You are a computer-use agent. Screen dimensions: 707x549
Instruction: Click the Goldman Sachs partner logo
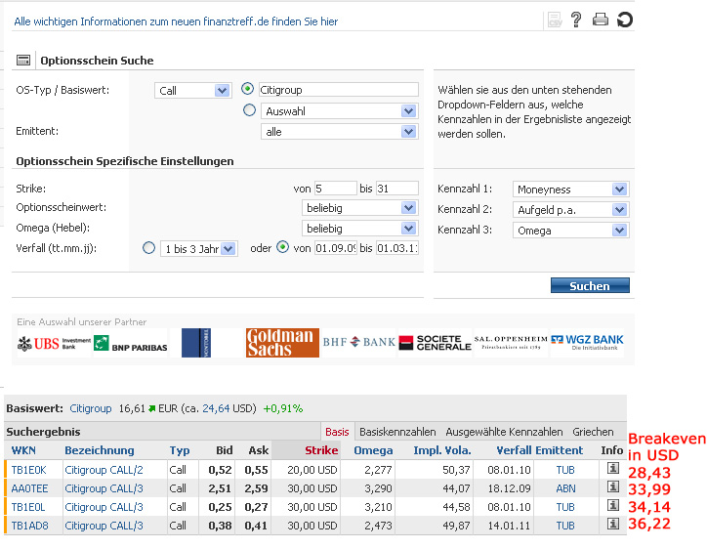coord(282,342)
